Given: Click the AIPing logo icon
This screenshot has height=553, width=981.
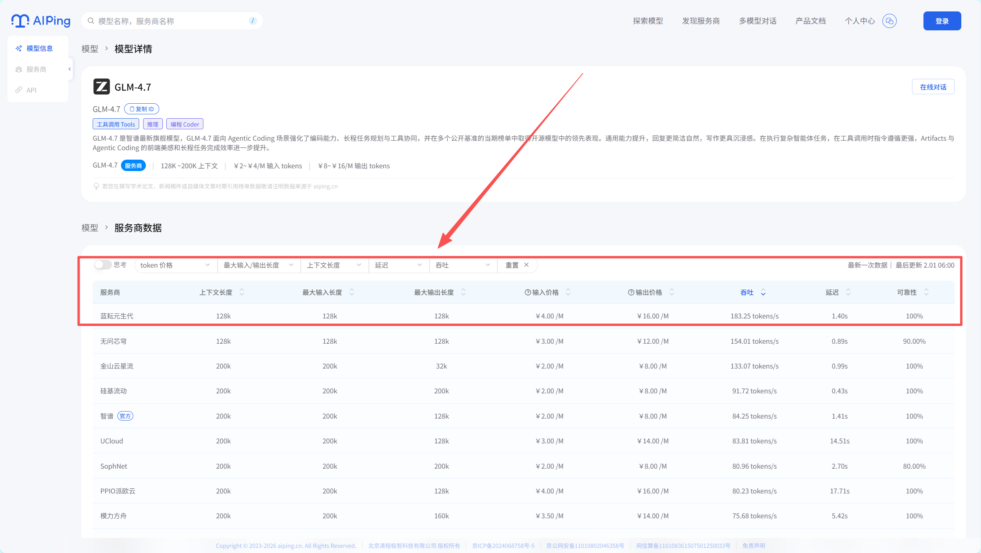Looking at the screenshot, I should [20, 20].
